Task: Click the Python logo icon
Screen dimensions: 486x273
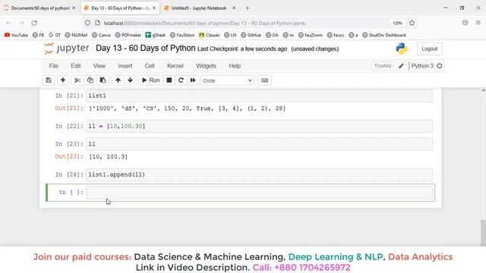Action: (402, 49)
